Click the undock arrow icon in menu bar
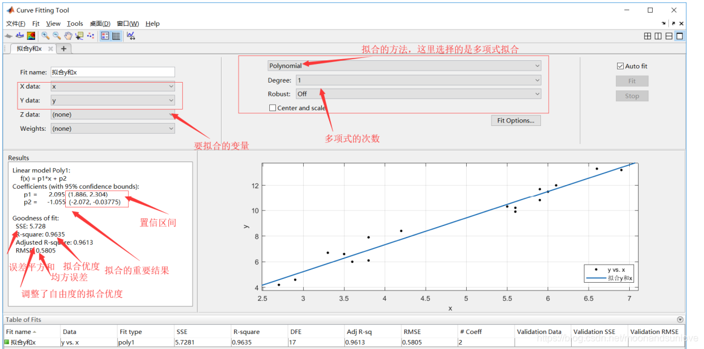The image size is (704, 349). (673, 24)
